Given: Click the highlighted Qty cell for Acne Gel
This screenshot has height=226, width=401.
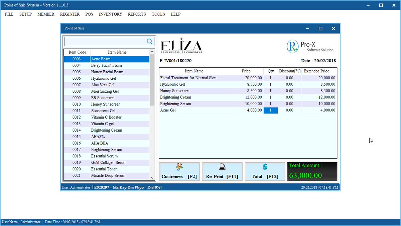Looking at the screenshot, I should click(271, 110).
